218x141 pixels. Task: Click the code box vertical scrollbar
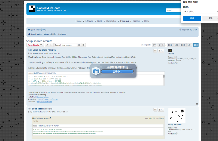(x=164, y=80)
